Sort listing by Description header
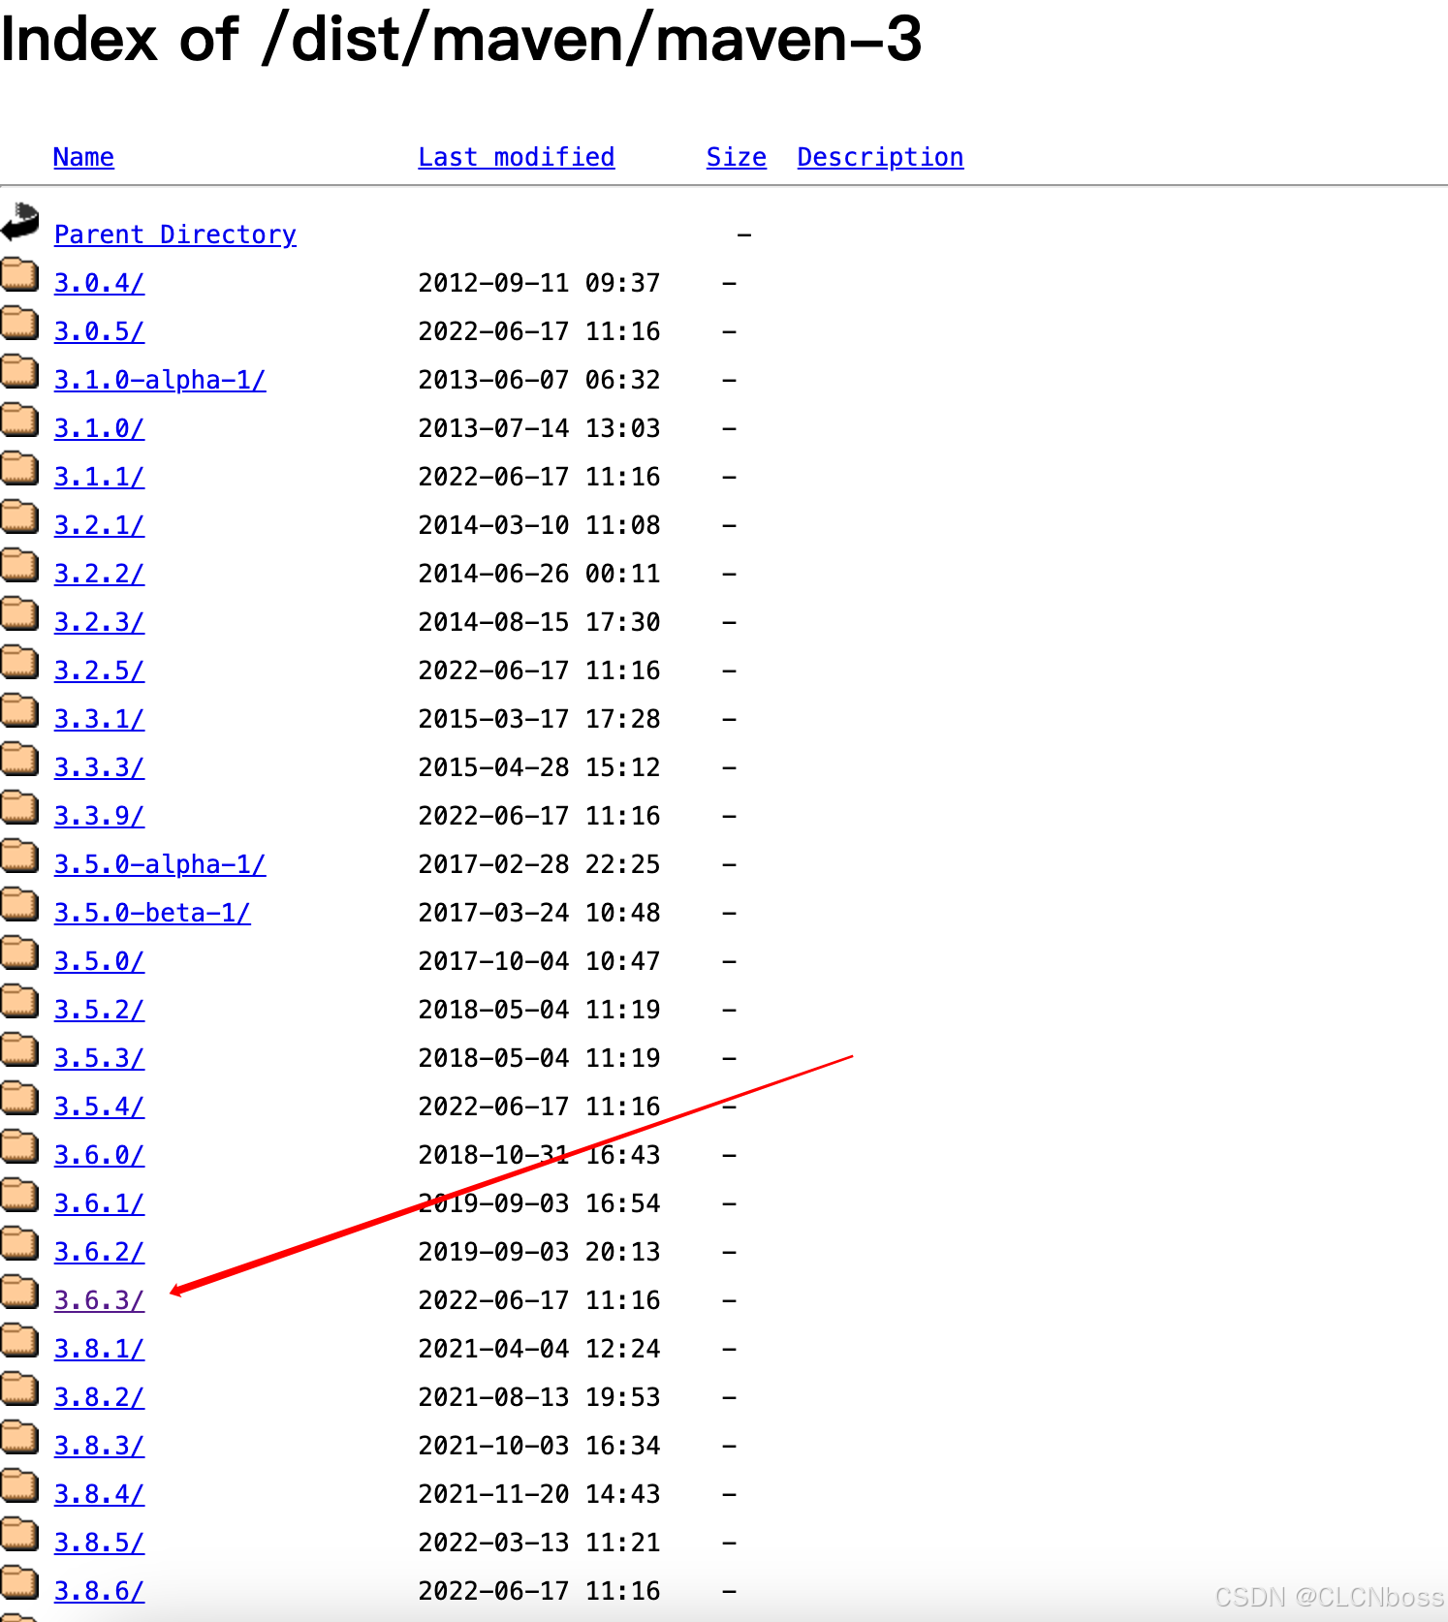Viewport: 1448px width, 1622px height. [880, 157]
